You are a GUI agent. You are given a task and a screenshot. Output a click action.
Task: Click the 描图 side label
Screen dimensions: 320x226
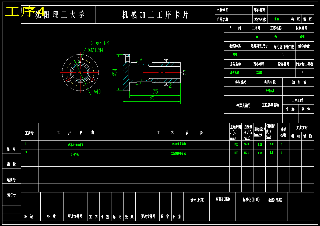click(11, 149)
